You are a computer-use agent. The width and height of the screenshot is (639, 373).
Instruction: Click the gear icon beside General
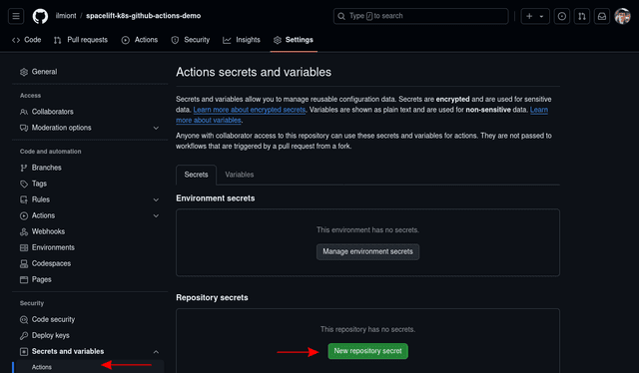click(x=24, y=72)
